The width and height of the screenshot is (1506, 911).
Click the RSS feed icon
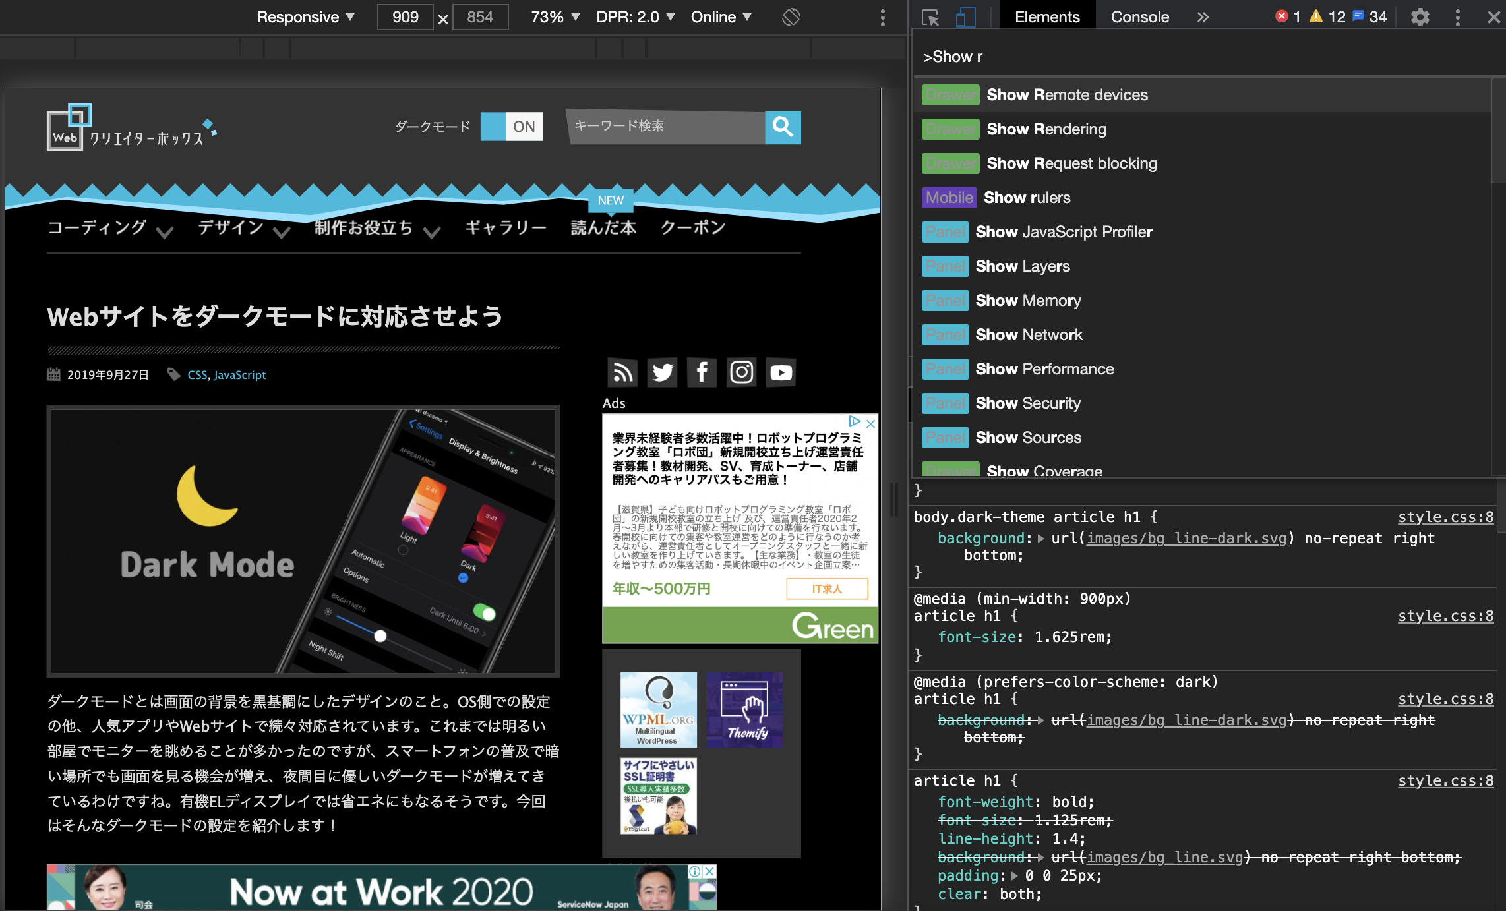point(622,372)
